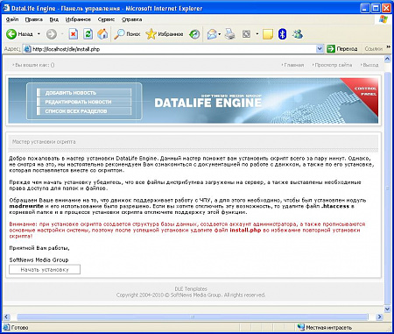Click the Ссылки links toolbar label

coord(373,49)
